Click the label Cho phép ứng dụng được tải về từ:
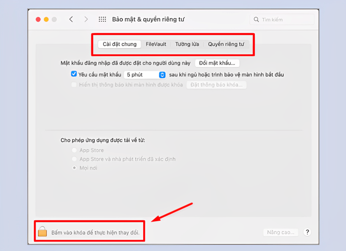This screenshot has height=251, width=346. click(103, 140)
